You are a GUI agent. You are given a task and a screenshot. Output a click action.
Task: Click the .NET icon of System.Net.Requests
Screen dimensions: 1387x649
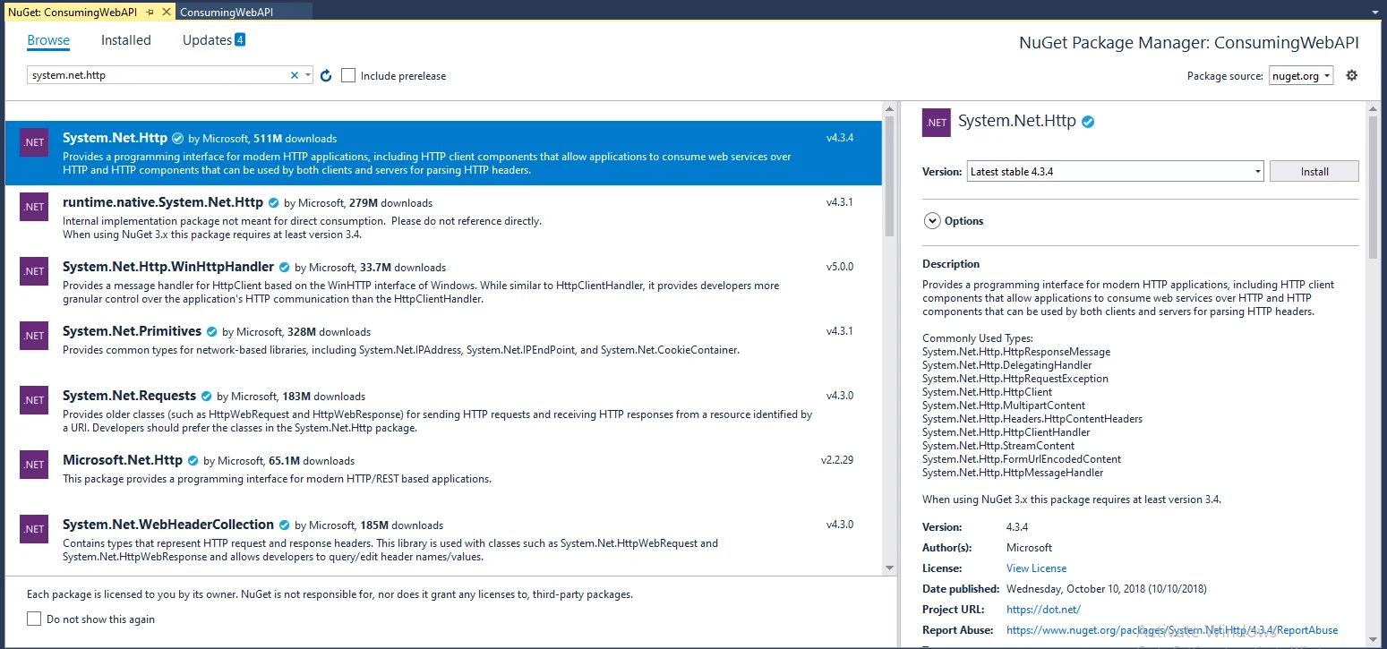[34, 400]
